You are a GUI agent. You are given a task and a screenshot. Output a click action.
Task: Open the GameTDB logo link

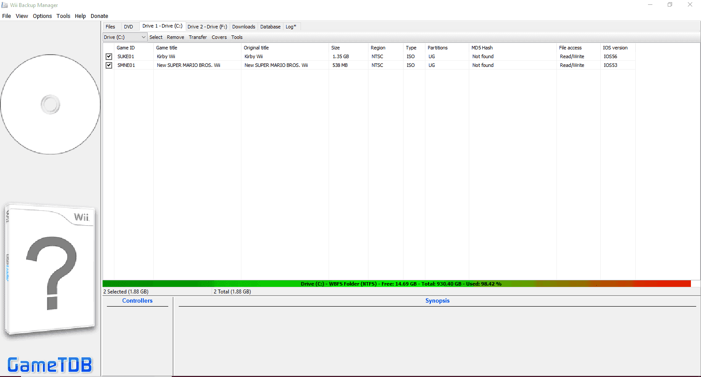50,365
